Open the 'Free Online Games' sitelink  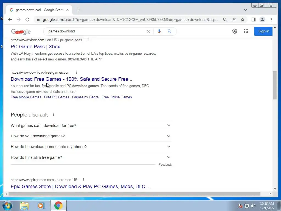click(x=117, y=97)
